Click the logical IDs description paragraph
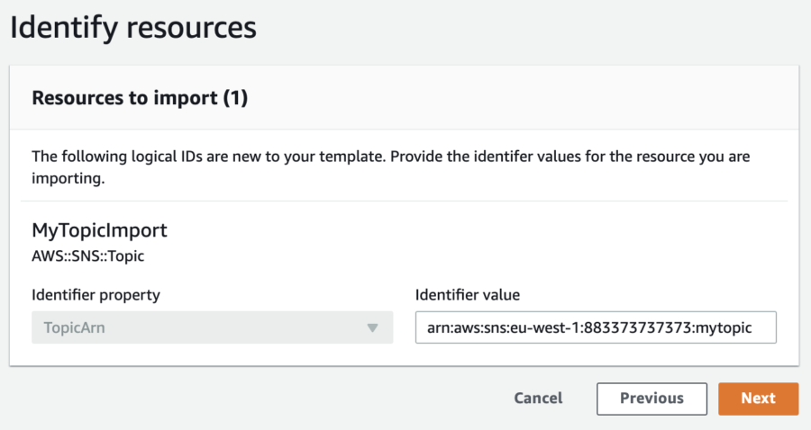 pos(390,166)
